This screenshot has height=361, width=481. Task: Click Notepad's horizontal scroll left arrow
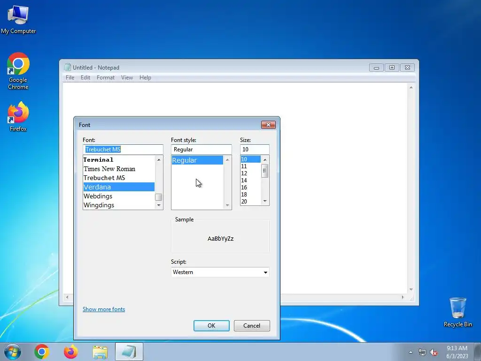click(x=67, y=297)
